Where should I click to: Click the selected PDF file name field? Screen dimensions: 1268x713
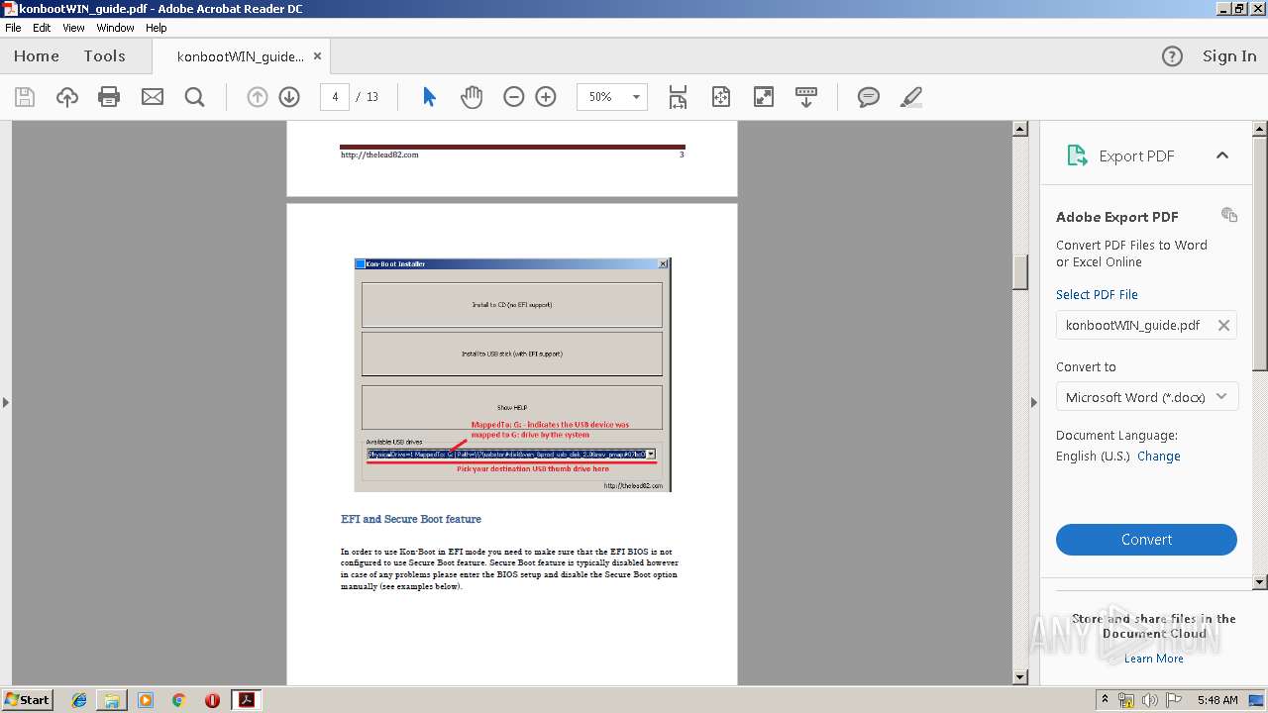[1146, 325]
